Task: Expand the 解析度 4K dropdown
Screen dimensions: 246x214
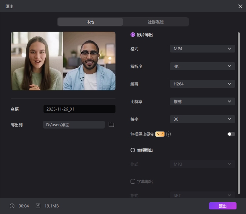Action: (x=202, y=67)
